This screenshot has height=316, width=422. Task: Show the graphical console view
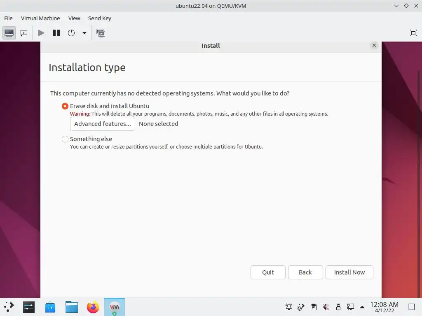(9, 33)
